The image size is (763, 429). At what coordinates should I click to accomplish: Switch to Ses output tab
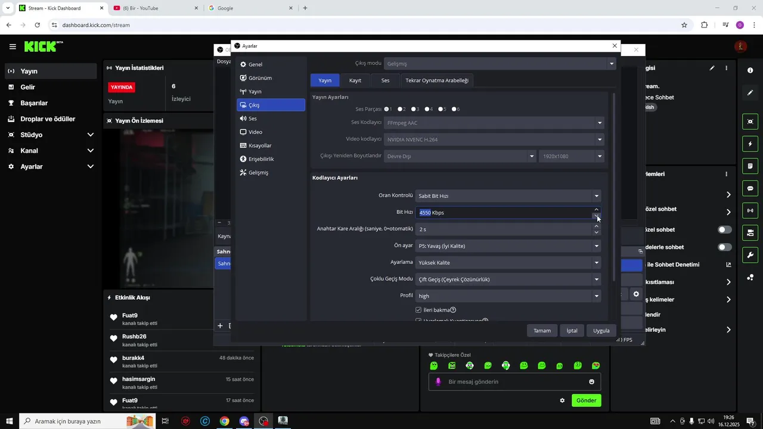point(386,80)
